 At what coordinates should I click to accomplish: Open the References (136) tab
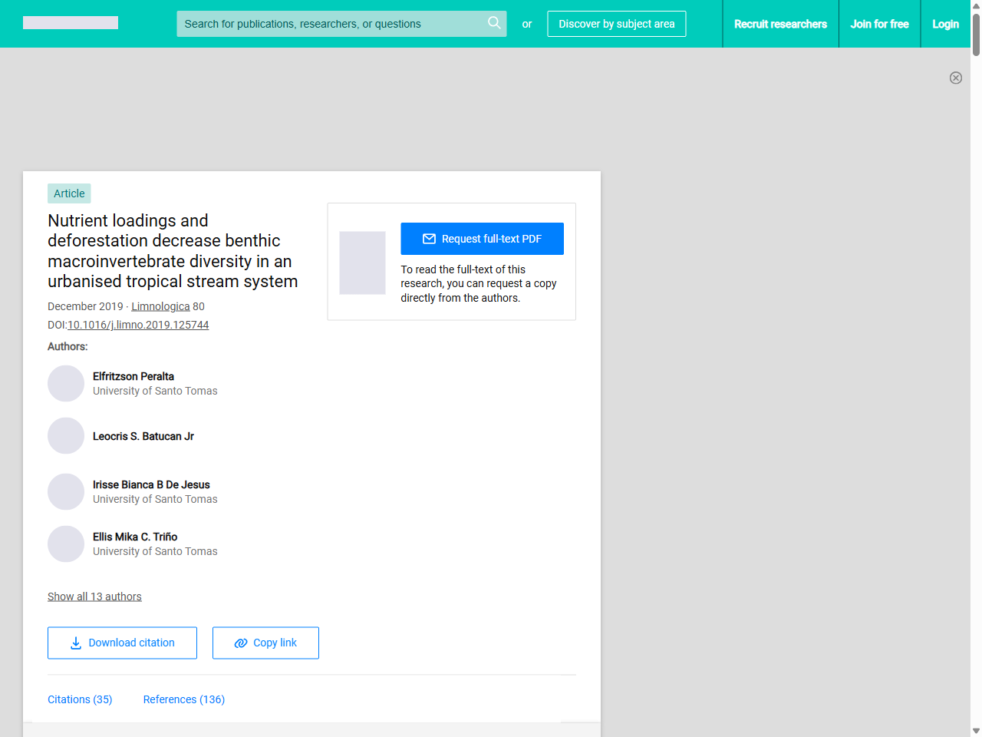point(183,699)
